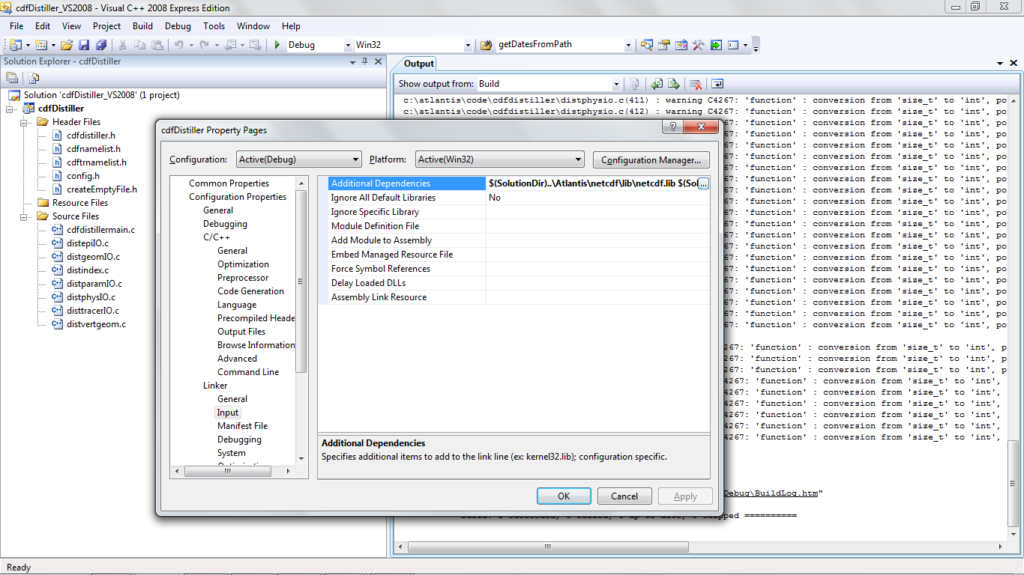Click the Start Debugging green play icon
The image size is (1024, 575).
pyautogui.click(x=277, y=45)
